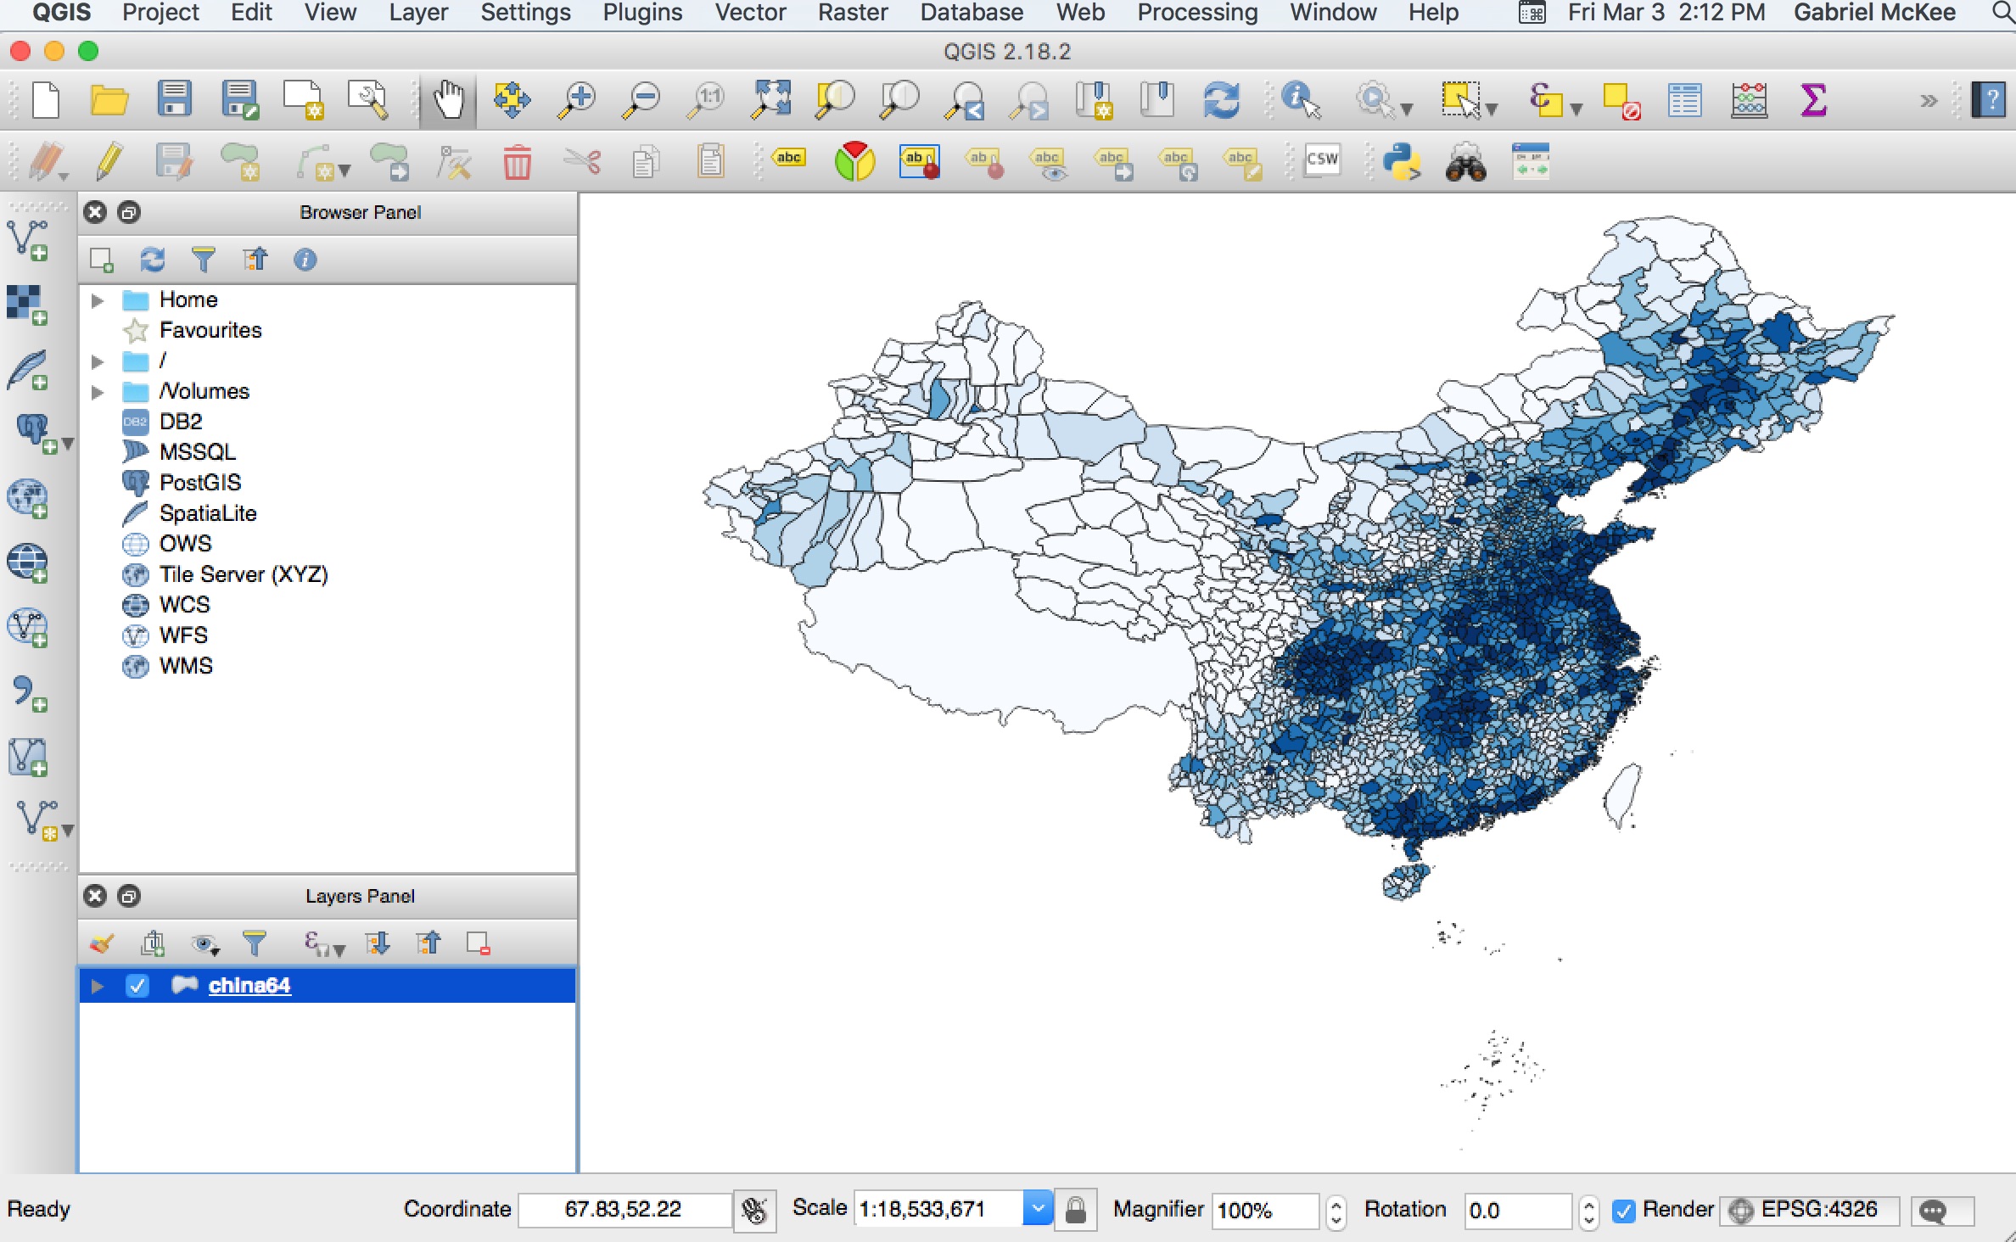Open the attribute table icon

1684,100
